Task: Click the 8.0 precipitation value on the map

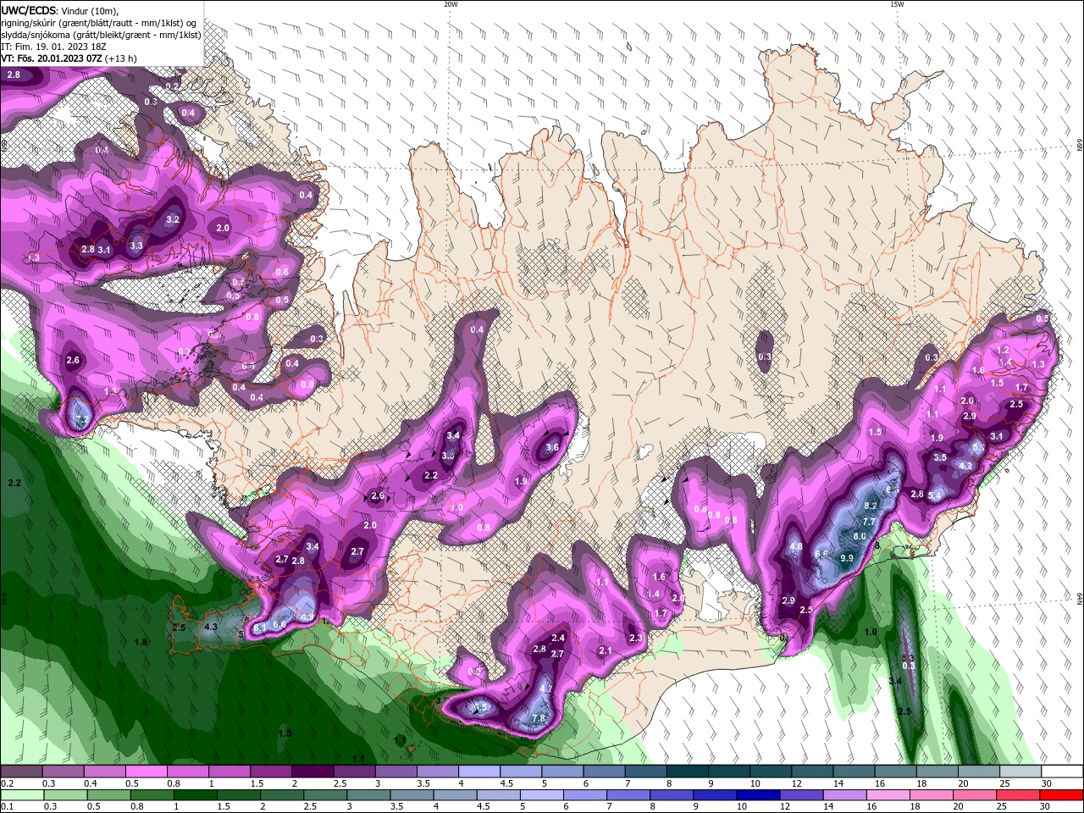Action: click(x=859, y=536)
